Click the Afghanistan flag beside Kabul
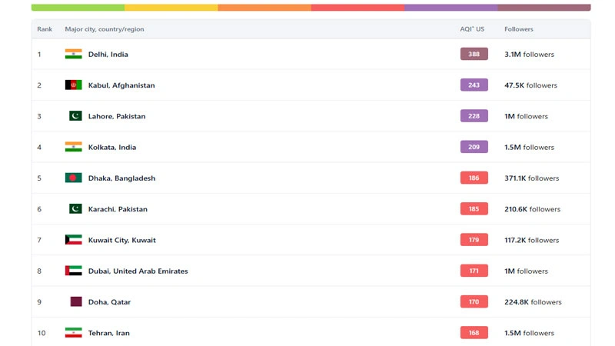615x346 pixels. pos(73,85)
